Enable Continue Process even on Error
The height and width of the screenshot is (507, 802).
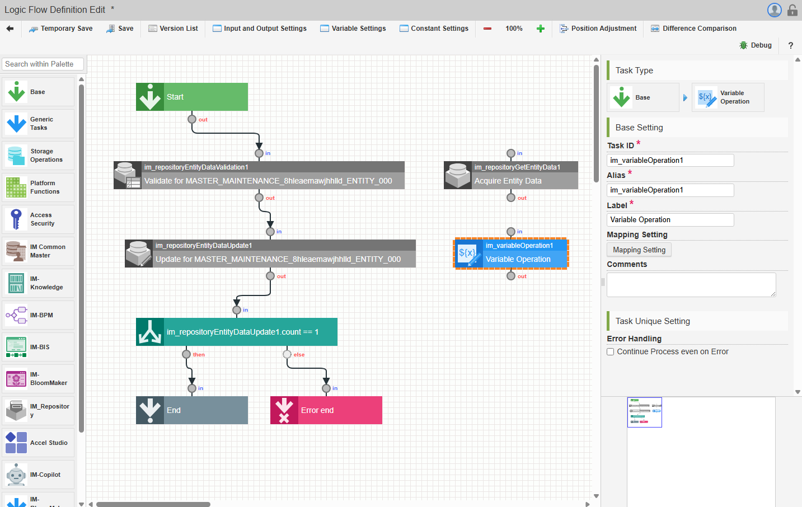(611, 352)
